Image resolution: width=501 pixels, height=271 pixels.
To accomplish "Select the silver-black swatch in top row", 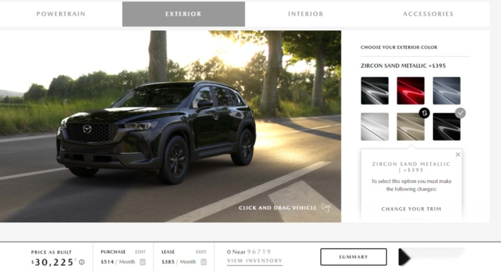I will [375, 91].
